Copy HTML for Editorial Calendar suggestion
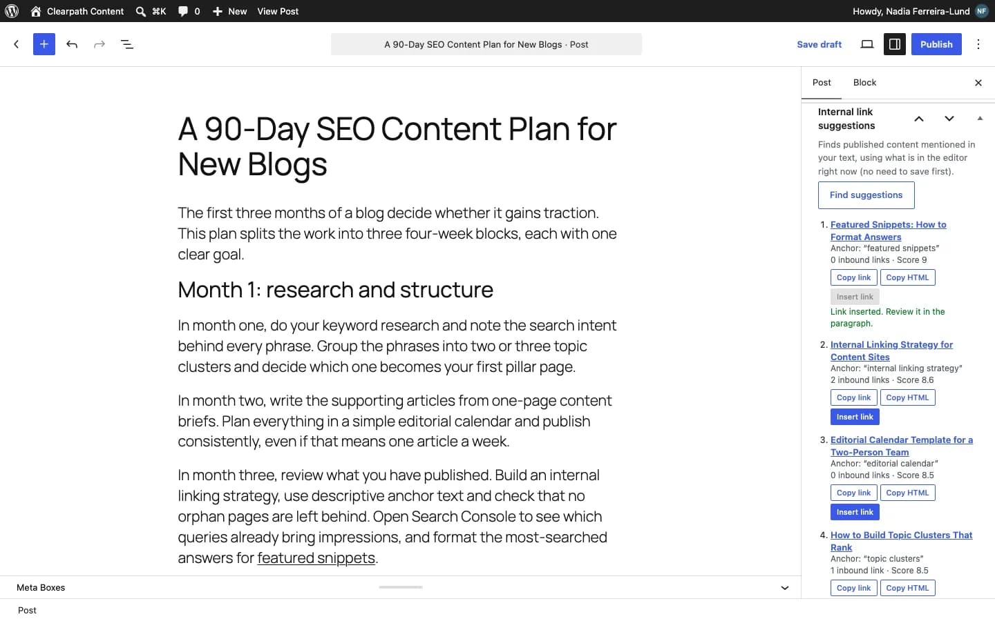 pyautogui.click(x=908, y=493)
